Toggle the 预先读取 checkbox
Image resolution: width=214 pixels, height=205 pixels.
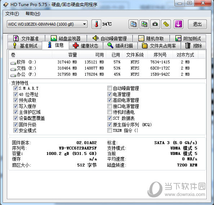click(x=15, y=100)
